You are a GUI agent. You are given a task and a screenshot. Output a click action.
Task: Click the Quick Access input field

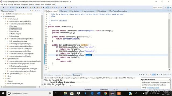click(x=158, y=7)
